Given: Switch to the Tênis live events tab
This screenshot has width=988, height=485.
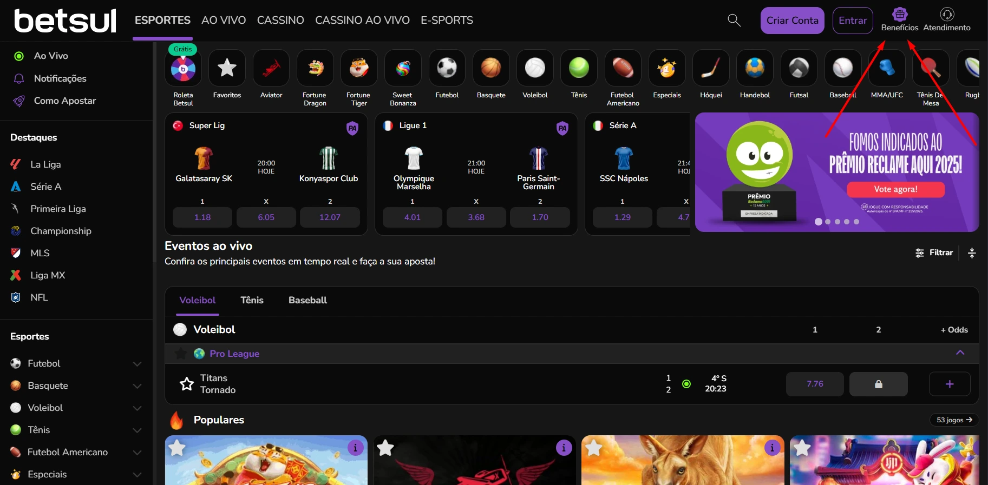Looking at the screenshot, I should point(252,300).
